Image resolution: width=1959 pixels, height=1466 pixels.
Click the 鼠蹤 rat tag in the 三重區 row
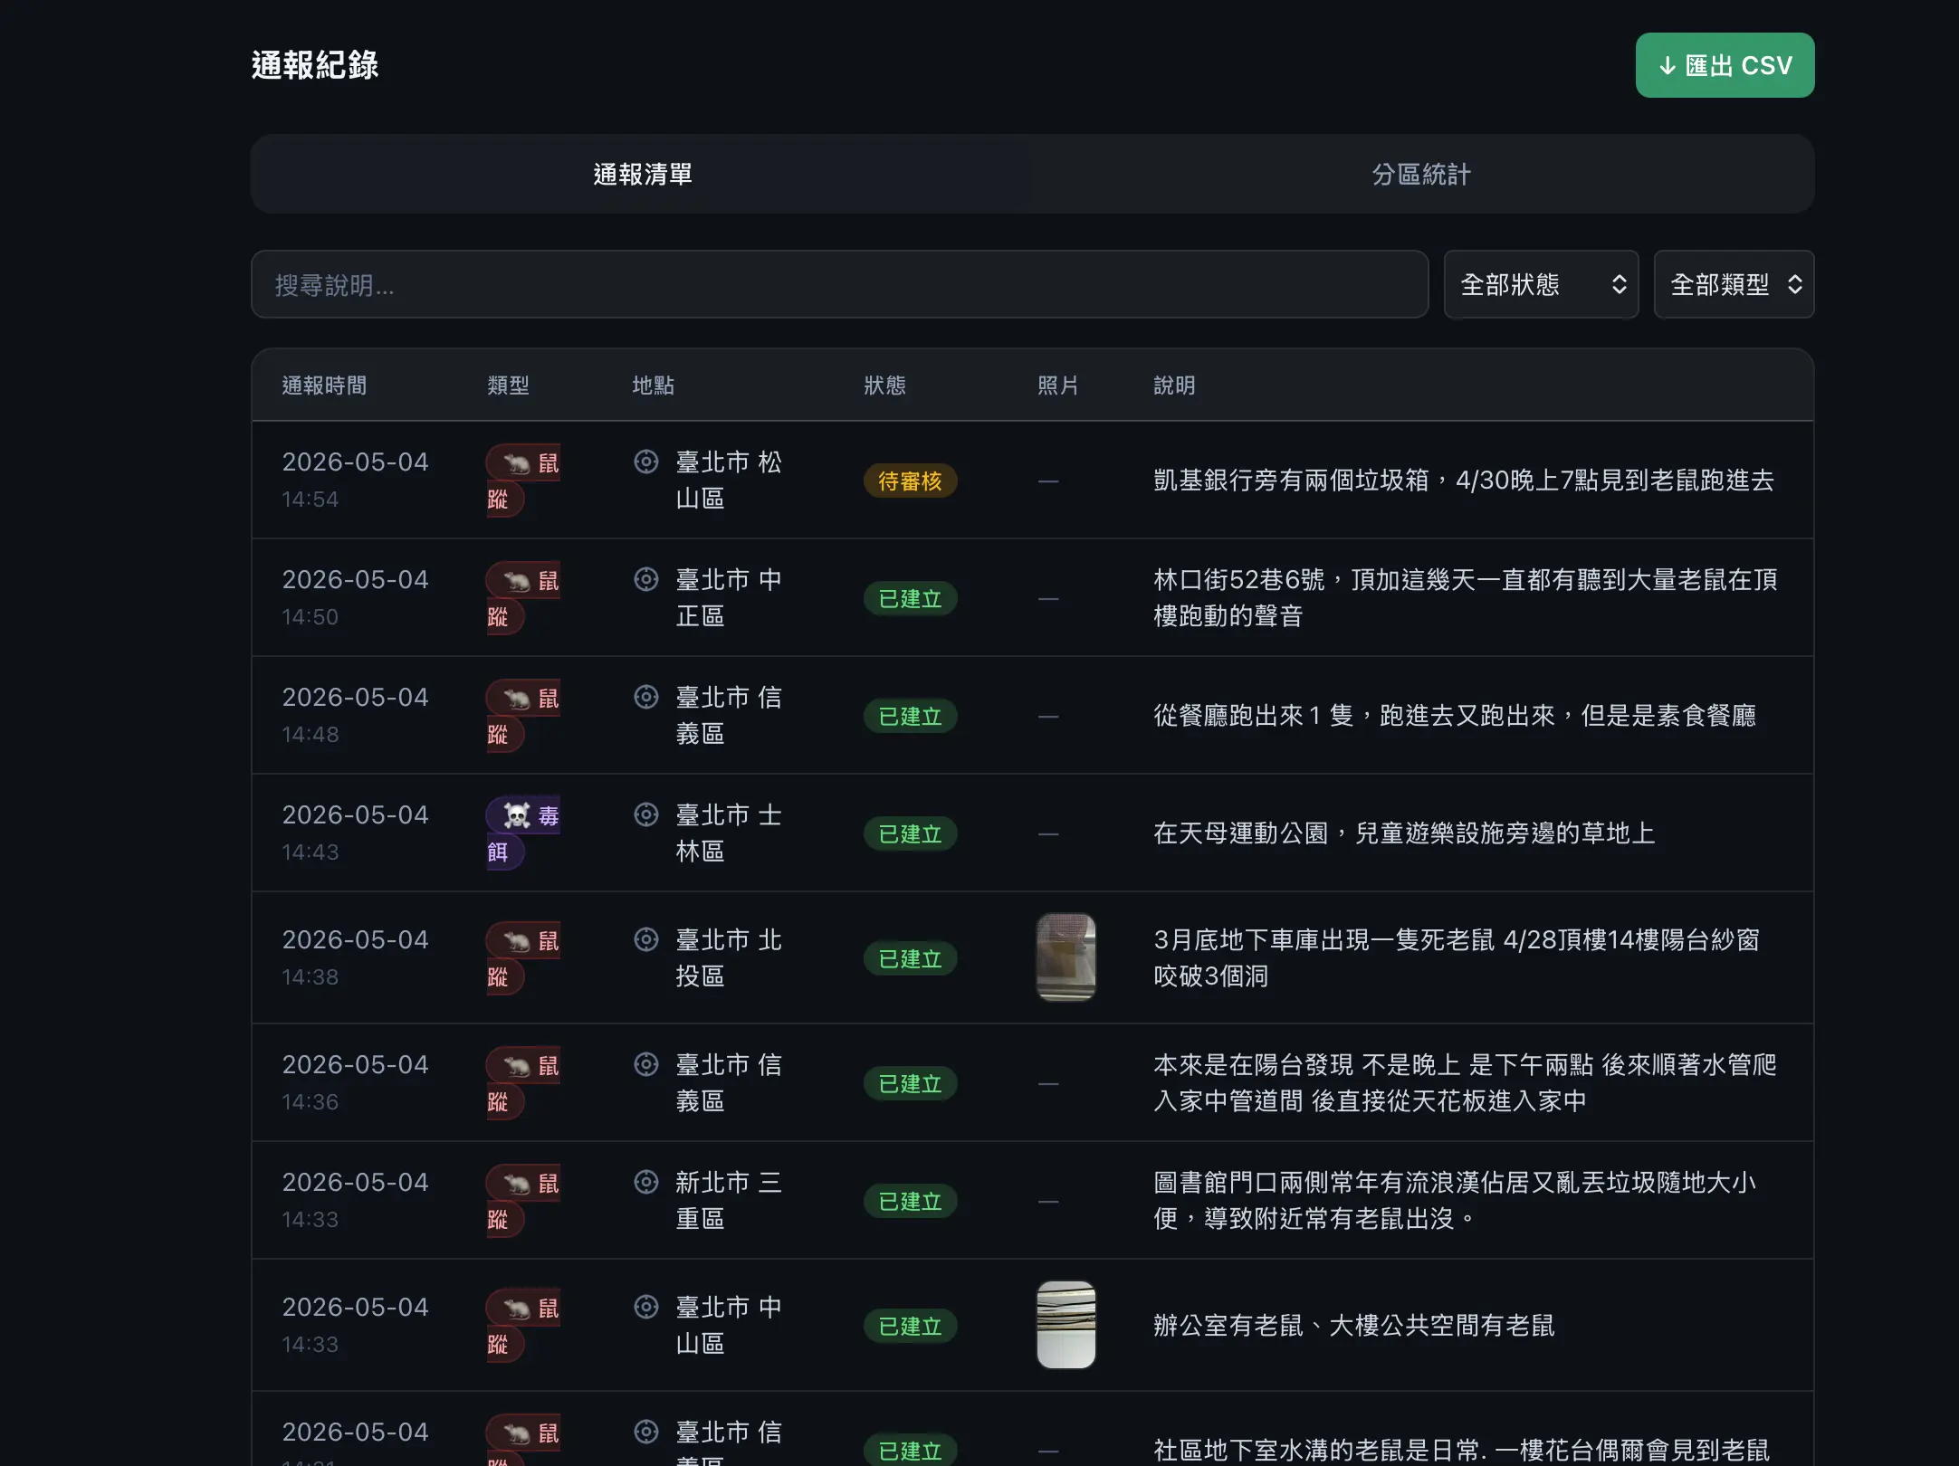pos(523,1201)
